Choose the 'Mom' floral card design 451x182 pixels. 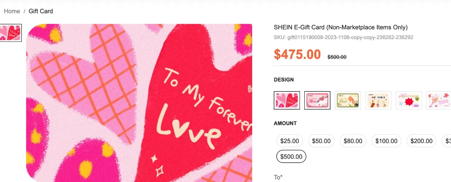[317, 100]
